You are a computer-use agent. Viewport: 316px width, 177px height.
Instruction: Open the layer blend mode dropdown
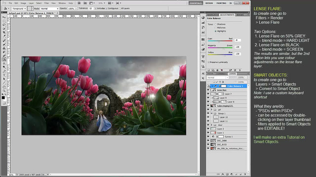click(x=217, y=78)
